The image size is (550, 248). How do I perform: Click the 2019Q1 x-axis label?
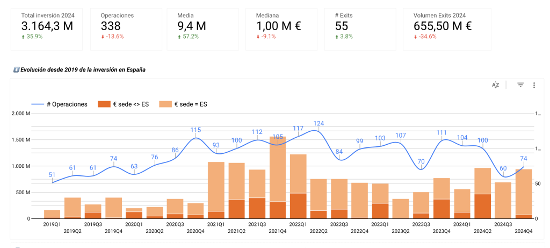point(52,224)
